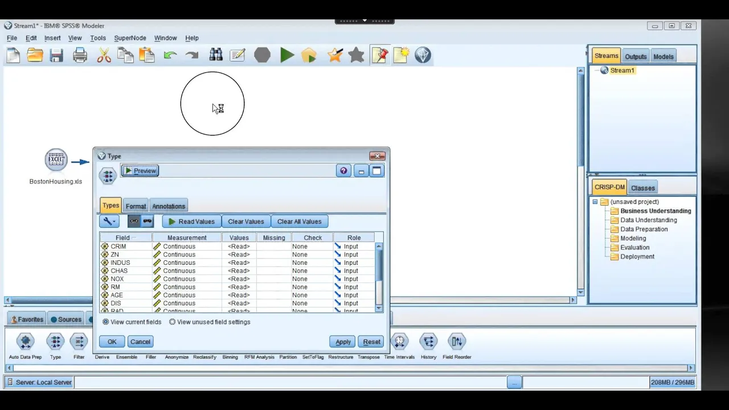Select View current fields radio button
The image size is (729, 410).
(x=105, y=322)
